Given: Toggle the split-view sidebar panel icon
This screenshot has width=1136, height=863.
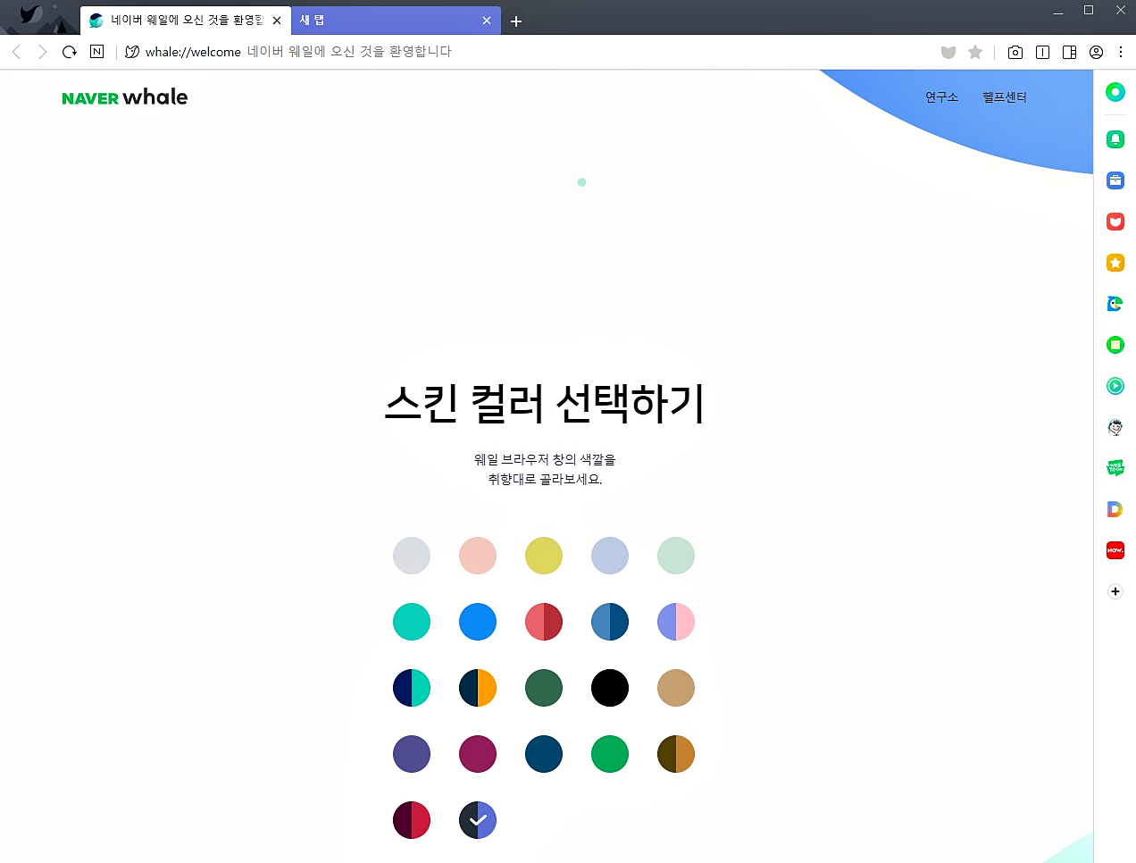Looking at the screenshot, I should tap(1069, 52).
